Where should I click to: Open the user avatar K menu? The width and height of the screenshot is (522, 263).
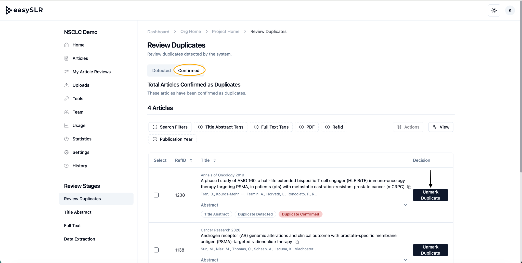(x=510, y=10)
